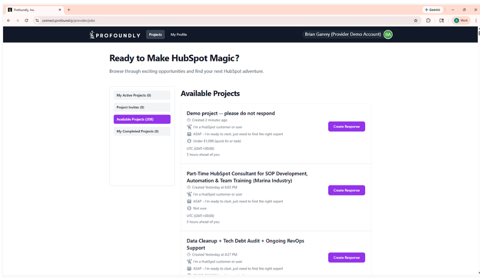Click Created Yesterday at 4:27 PM text
480x280 pixels.
pos(215,254)
